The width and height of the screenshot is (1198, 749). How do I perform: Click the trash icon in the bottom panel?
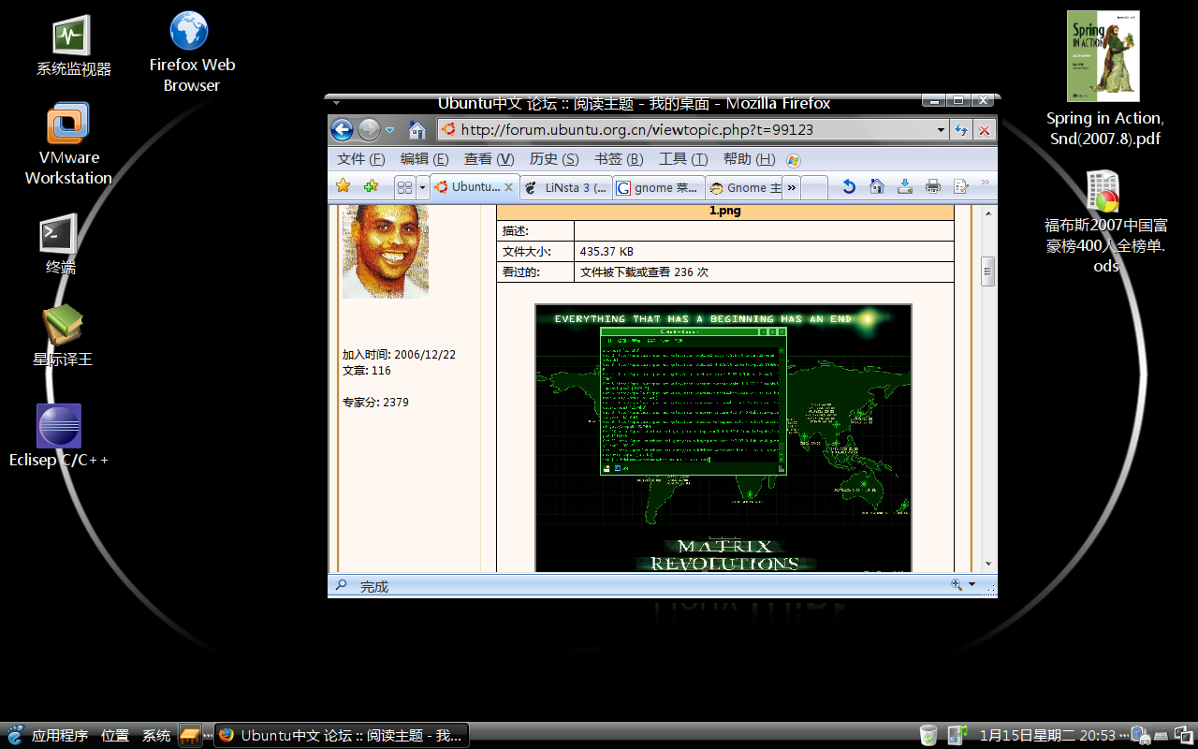click(x=928, y=735)
